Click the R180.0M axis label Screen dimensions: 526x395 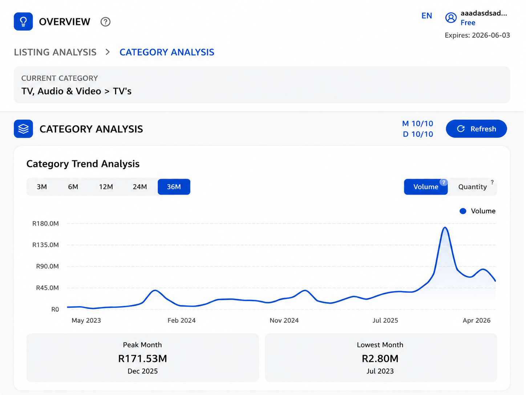tap(45, 224)
